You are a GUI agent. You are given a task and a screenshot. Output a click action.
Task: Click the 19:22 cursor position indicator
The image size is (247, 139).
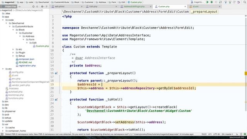204,134
